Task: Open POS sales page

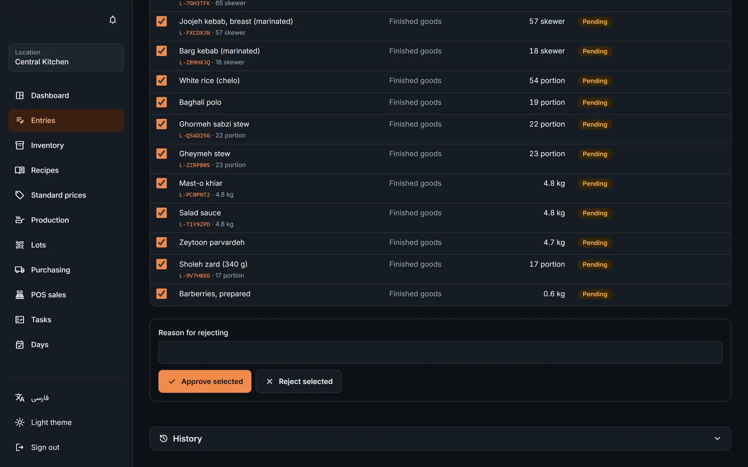Action: pyautogui.click(x=66, y=295)
